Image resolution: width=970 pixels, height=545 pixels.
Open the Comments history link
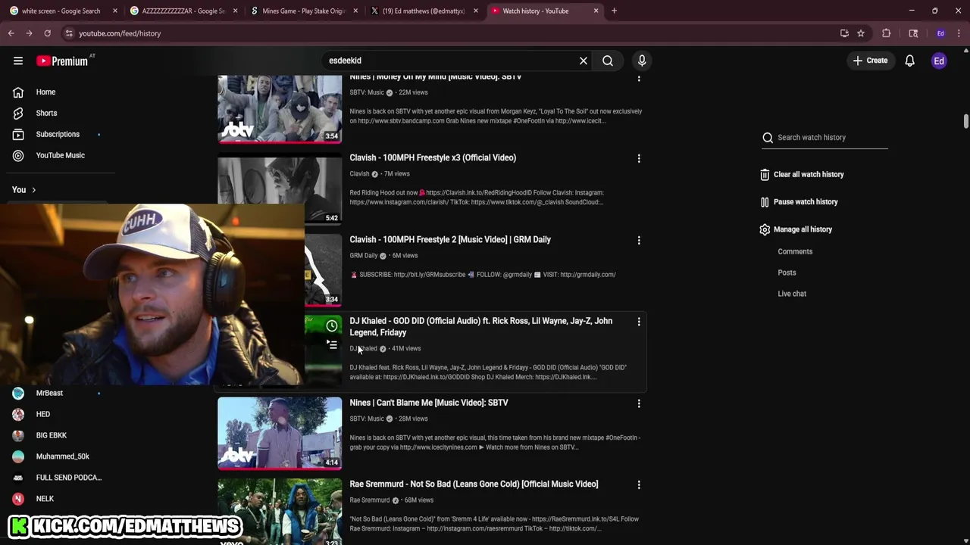coord(795,251)
